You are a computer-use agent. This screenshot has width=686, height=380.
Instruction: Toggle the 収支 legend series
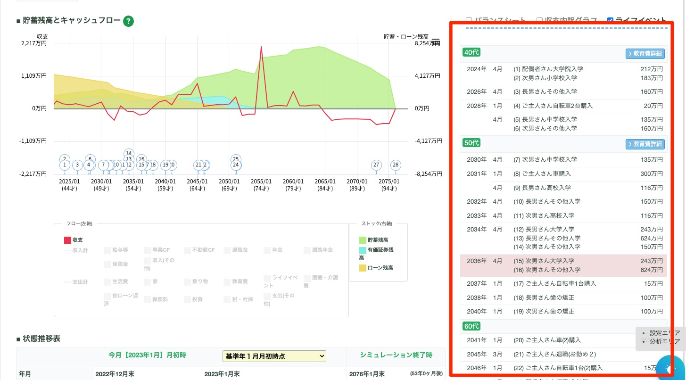74,240
